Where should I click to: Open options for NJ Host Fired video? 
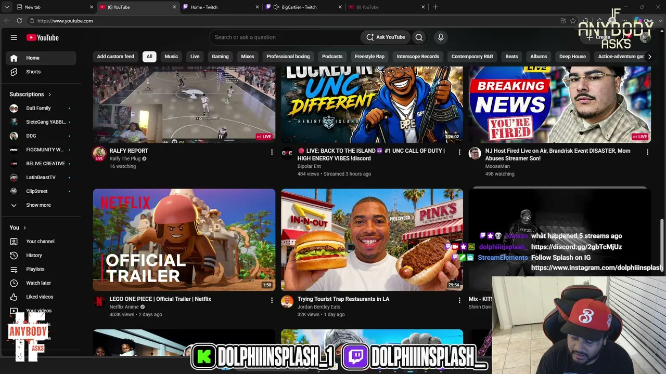tap(647, 152)
